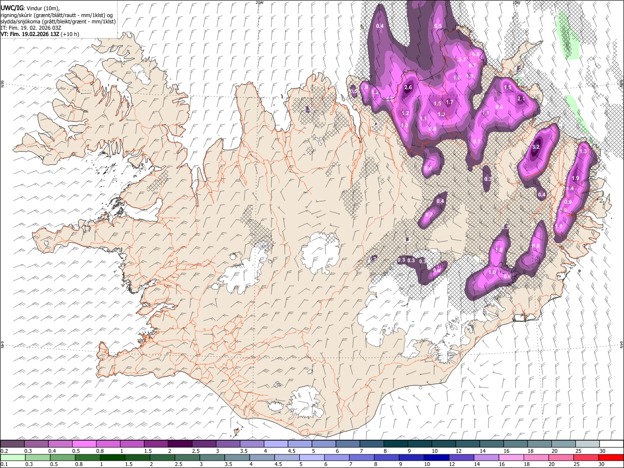Screen dimensions: 624x468
Task: Select bottom-row periwinkle swatch starting at 6
Action: click(337, 457)
